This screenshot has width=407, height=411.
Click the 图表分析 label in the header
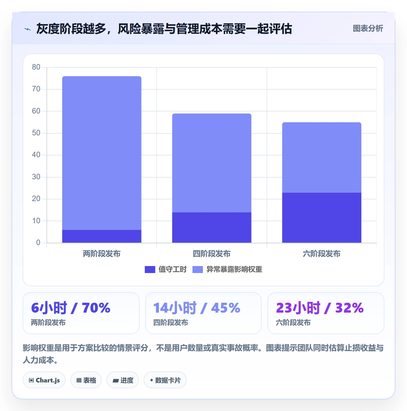click(x=368, y=29)
